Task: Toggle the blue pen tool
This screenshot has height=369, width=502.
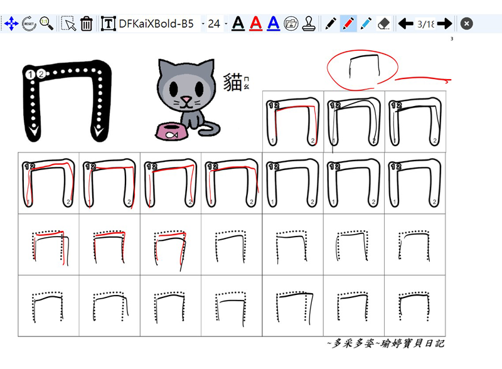Action: point(366,24)
